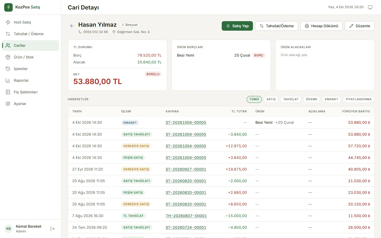
Task: Click the monitor display icon in header
Action: [x=370, y=7]
